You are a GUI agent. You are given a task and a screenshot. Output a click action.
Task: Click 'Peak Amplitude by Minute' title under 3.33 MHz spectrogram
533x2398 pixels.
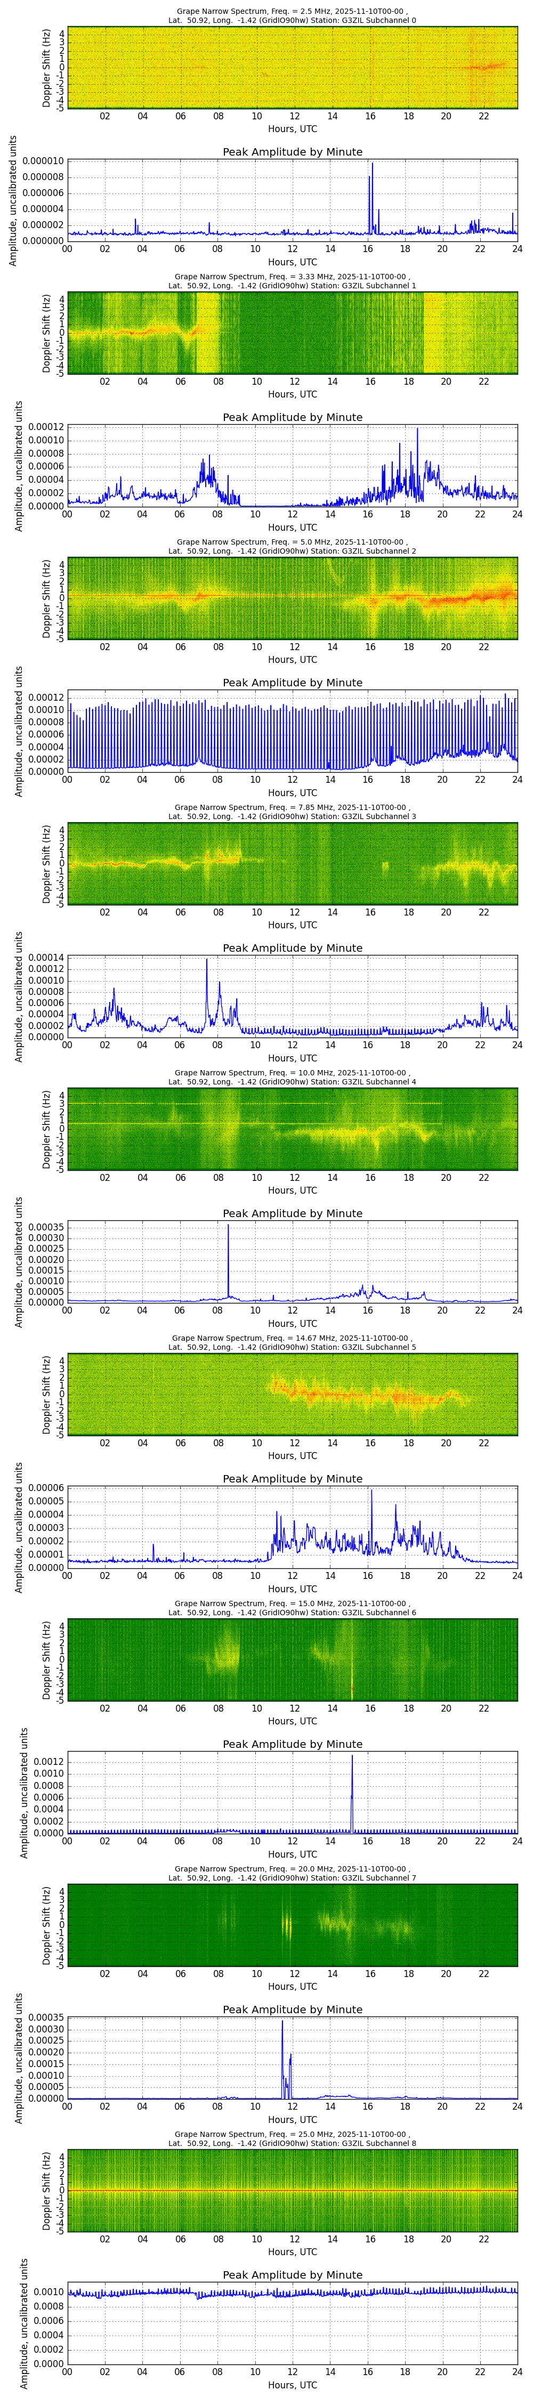click(292, 417)
